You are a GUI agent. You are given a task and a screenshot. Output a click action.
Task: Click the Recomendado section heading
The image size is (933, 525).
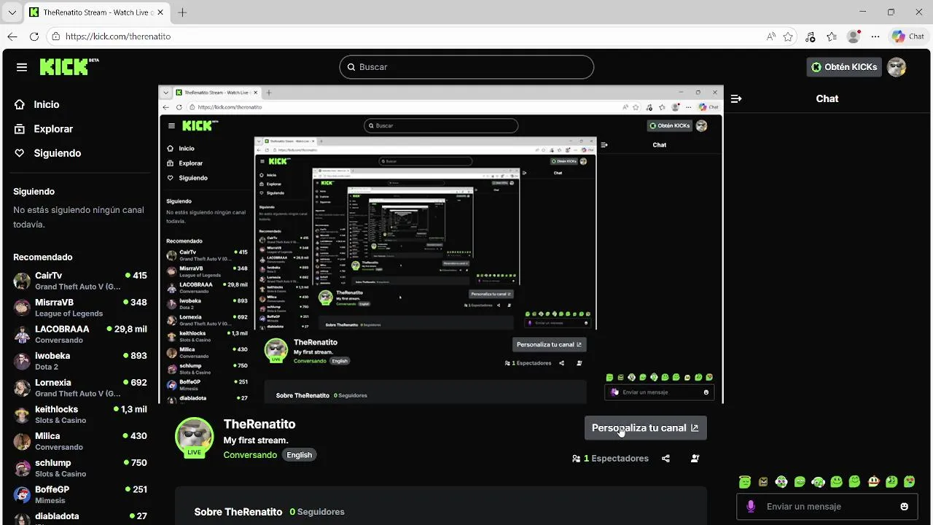pos(43,257)
